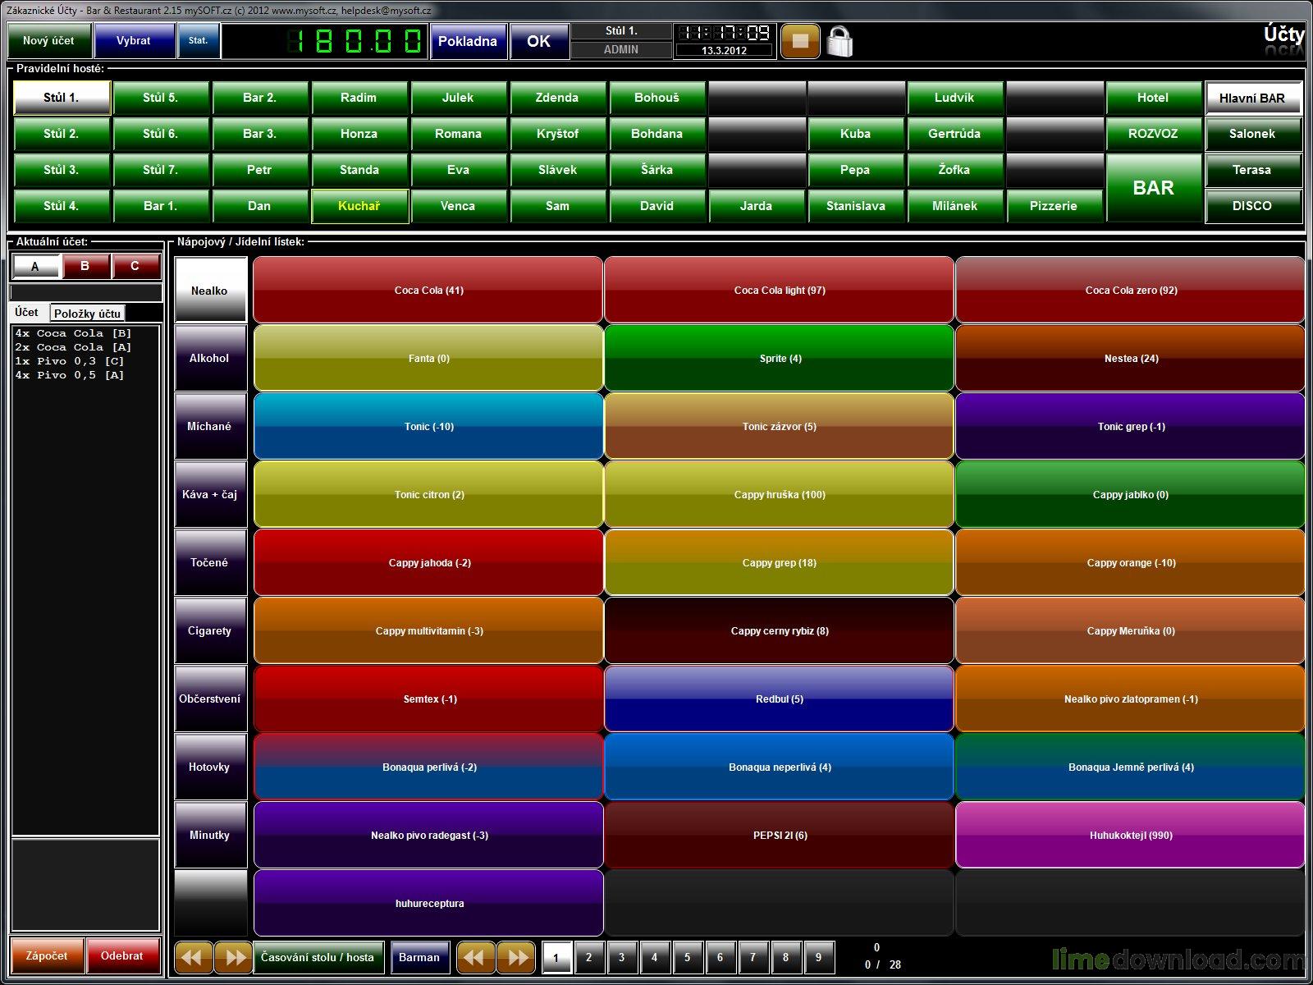
Task: Switch to Položky účtu tab
Action: [88, 313]
